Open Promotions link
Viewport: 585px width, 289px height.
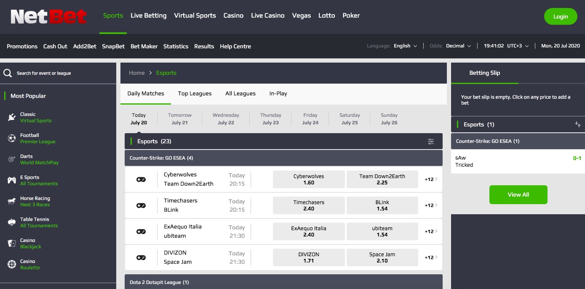[22, 46]
